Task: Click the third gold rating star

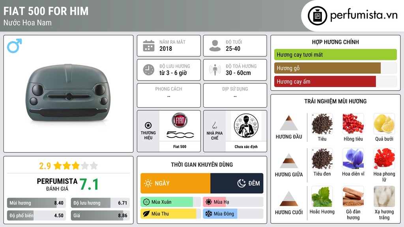Action: click(76, 166)
